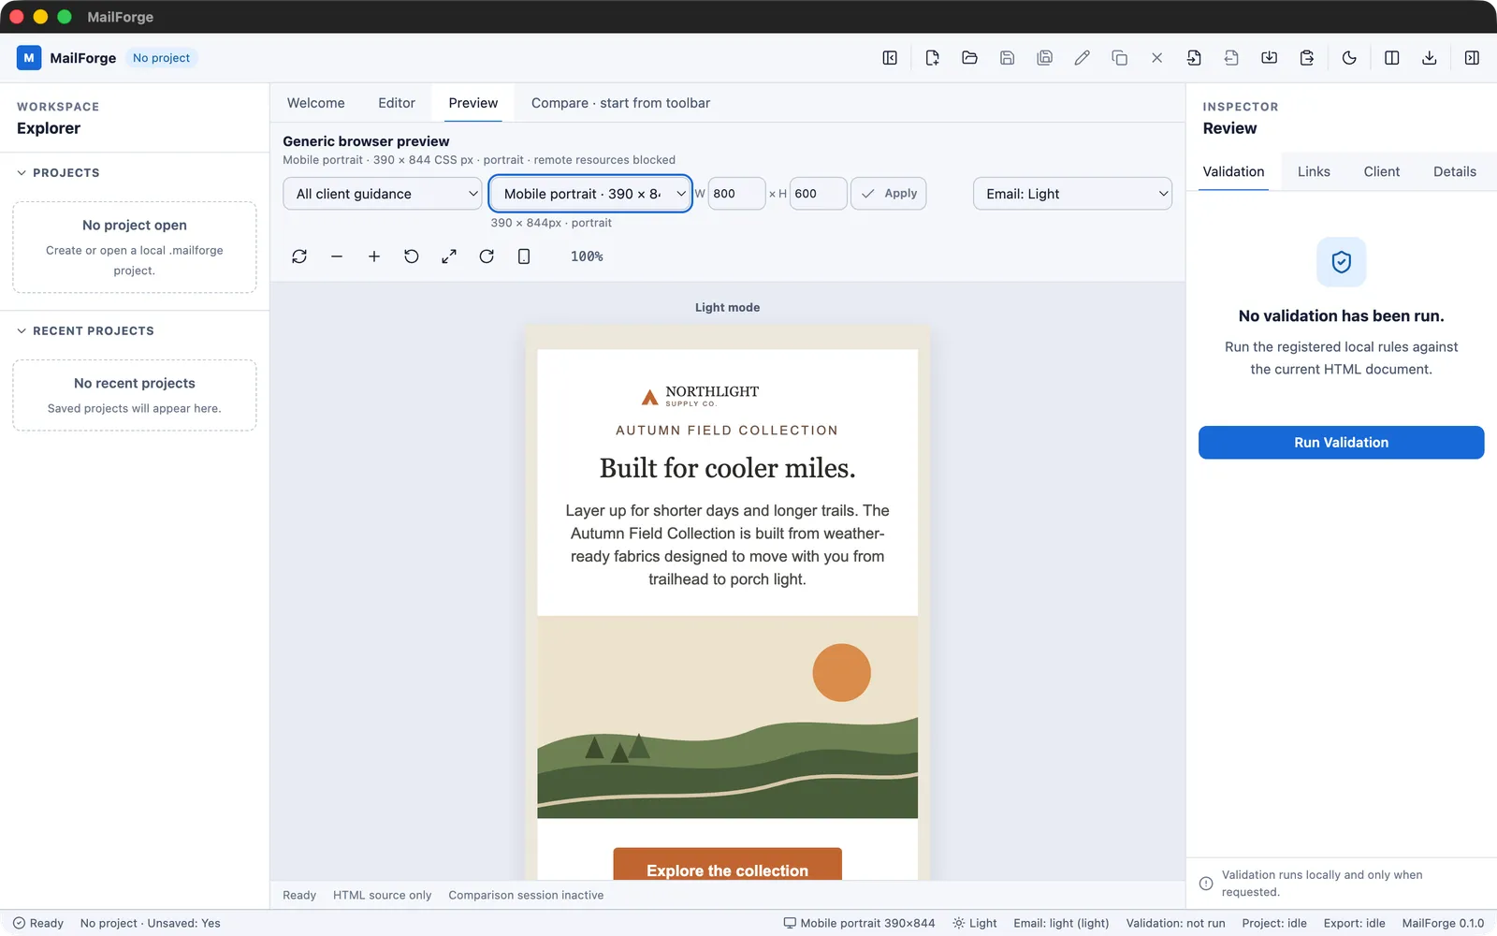Click the sun Light icon in status bar
This screenshot has width=1497, height=936.
[x=958, y=923]
